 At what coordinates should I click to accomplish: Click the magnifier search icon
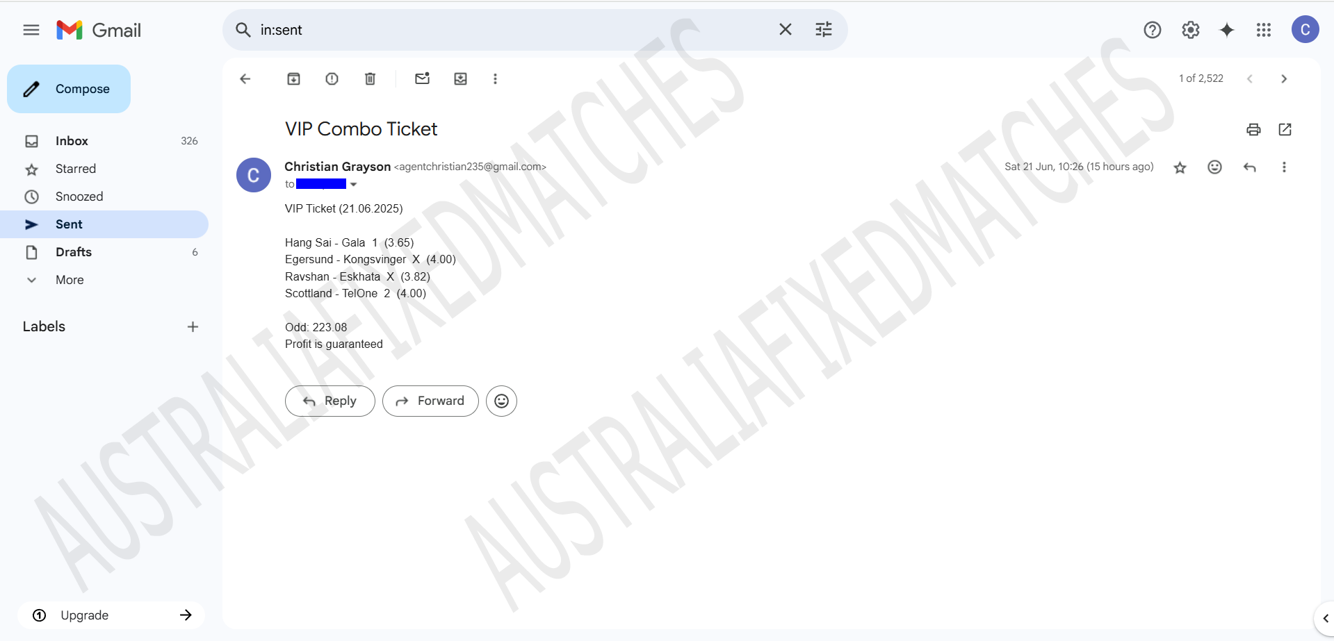pos(243,30)
